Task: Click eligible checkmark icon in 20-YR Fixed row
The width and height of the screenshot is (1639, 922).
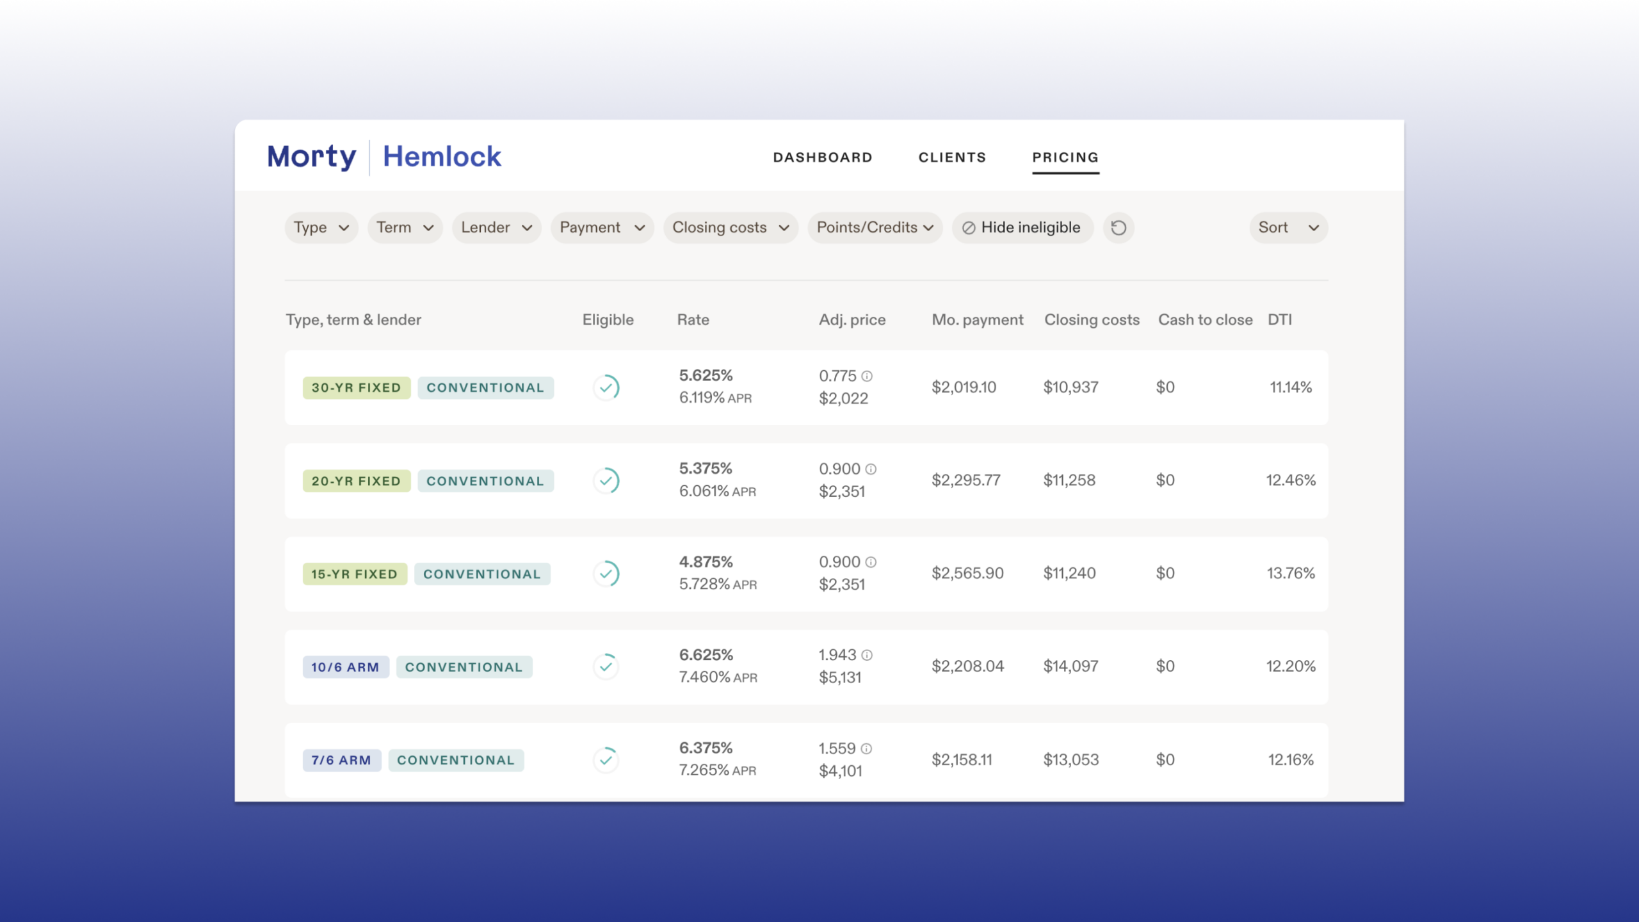Action: click(x=606, y=480)
